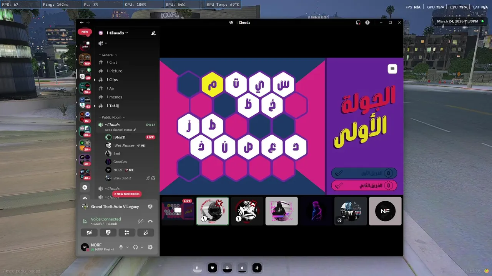Open the Clouds server name dropdown
The height and width of the screenshot is (276, 492).
tap(117, 33)
